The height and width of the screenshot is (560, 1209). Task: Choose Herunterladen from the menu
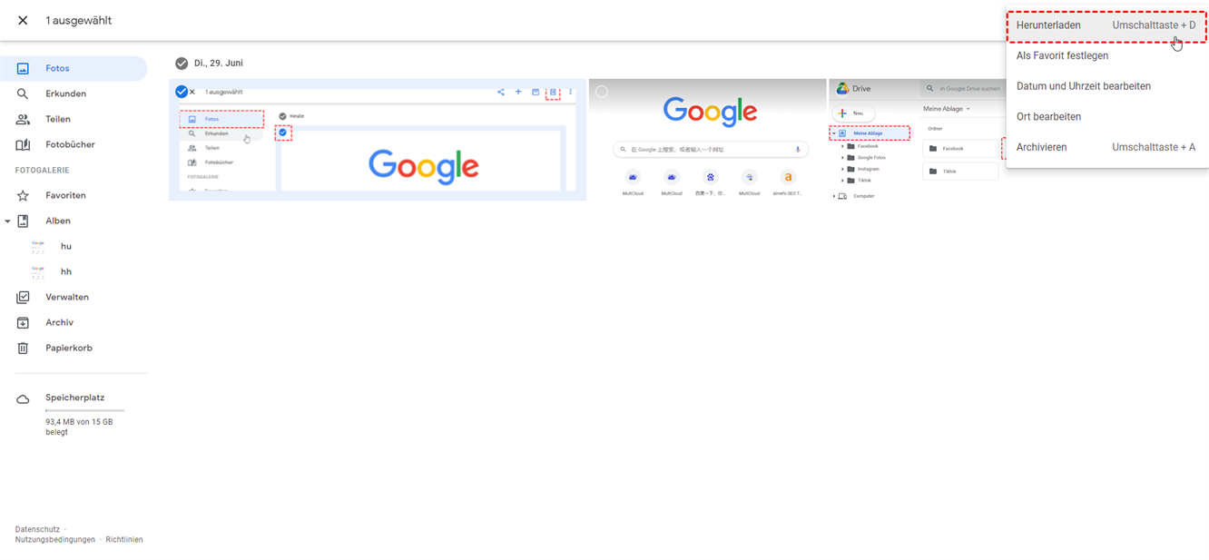1048,25
